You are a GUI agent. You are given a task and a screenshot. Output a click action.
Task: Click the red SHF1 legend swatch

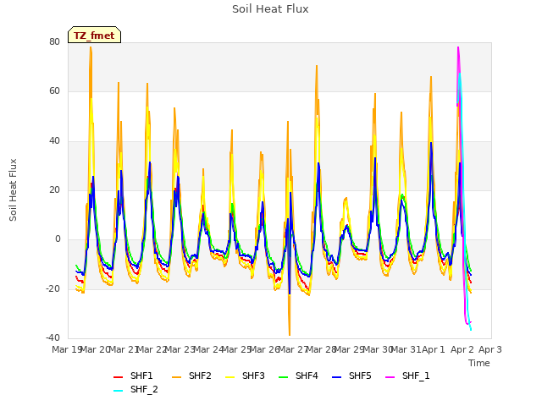tap(119, 377)
